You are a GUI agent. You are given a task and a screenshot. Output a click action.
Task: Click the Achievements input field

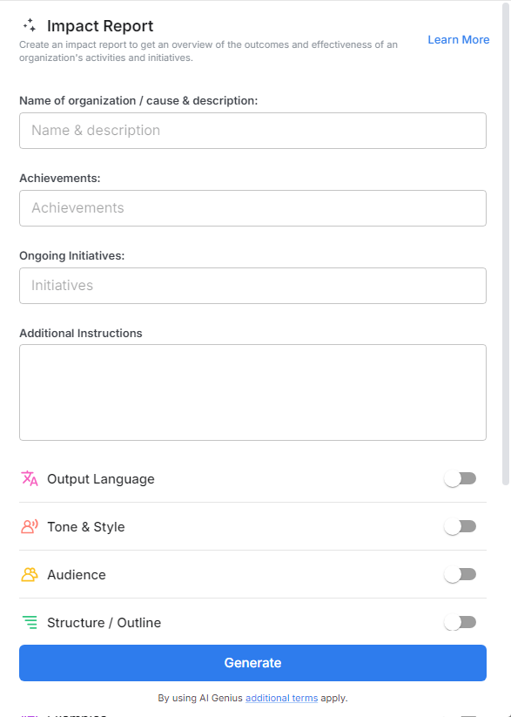coord(252,207)
